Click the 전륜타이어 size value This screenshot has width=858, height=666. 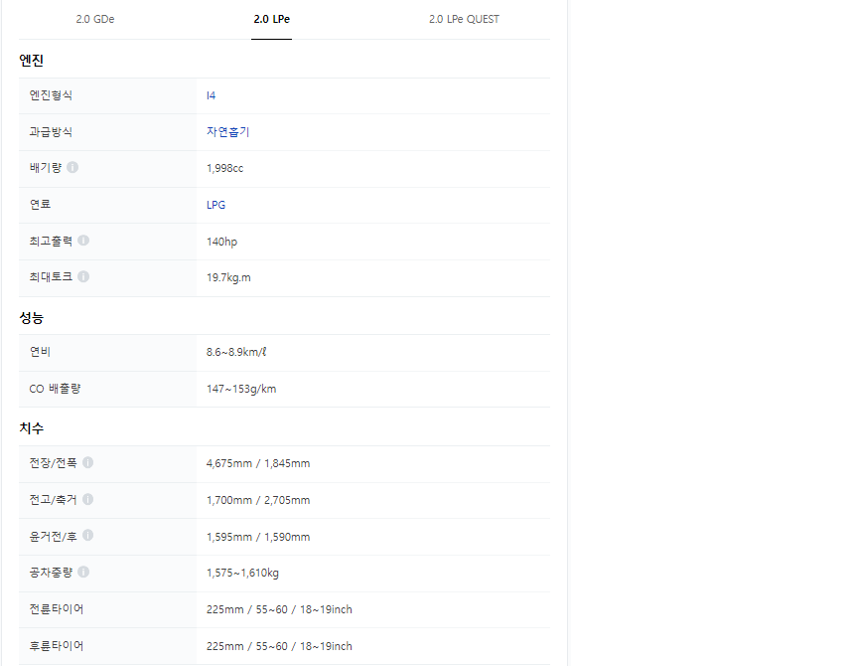pyautogui.click(x=279, y=609)
